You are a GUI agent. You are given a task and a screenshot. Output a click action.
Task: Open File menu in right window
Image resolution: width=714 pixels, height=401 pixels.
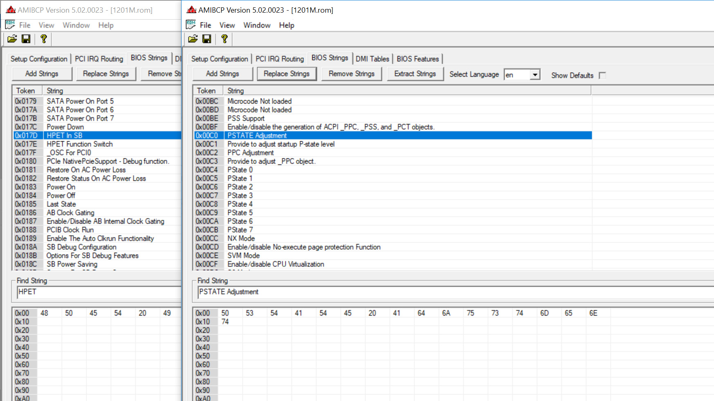205,25
